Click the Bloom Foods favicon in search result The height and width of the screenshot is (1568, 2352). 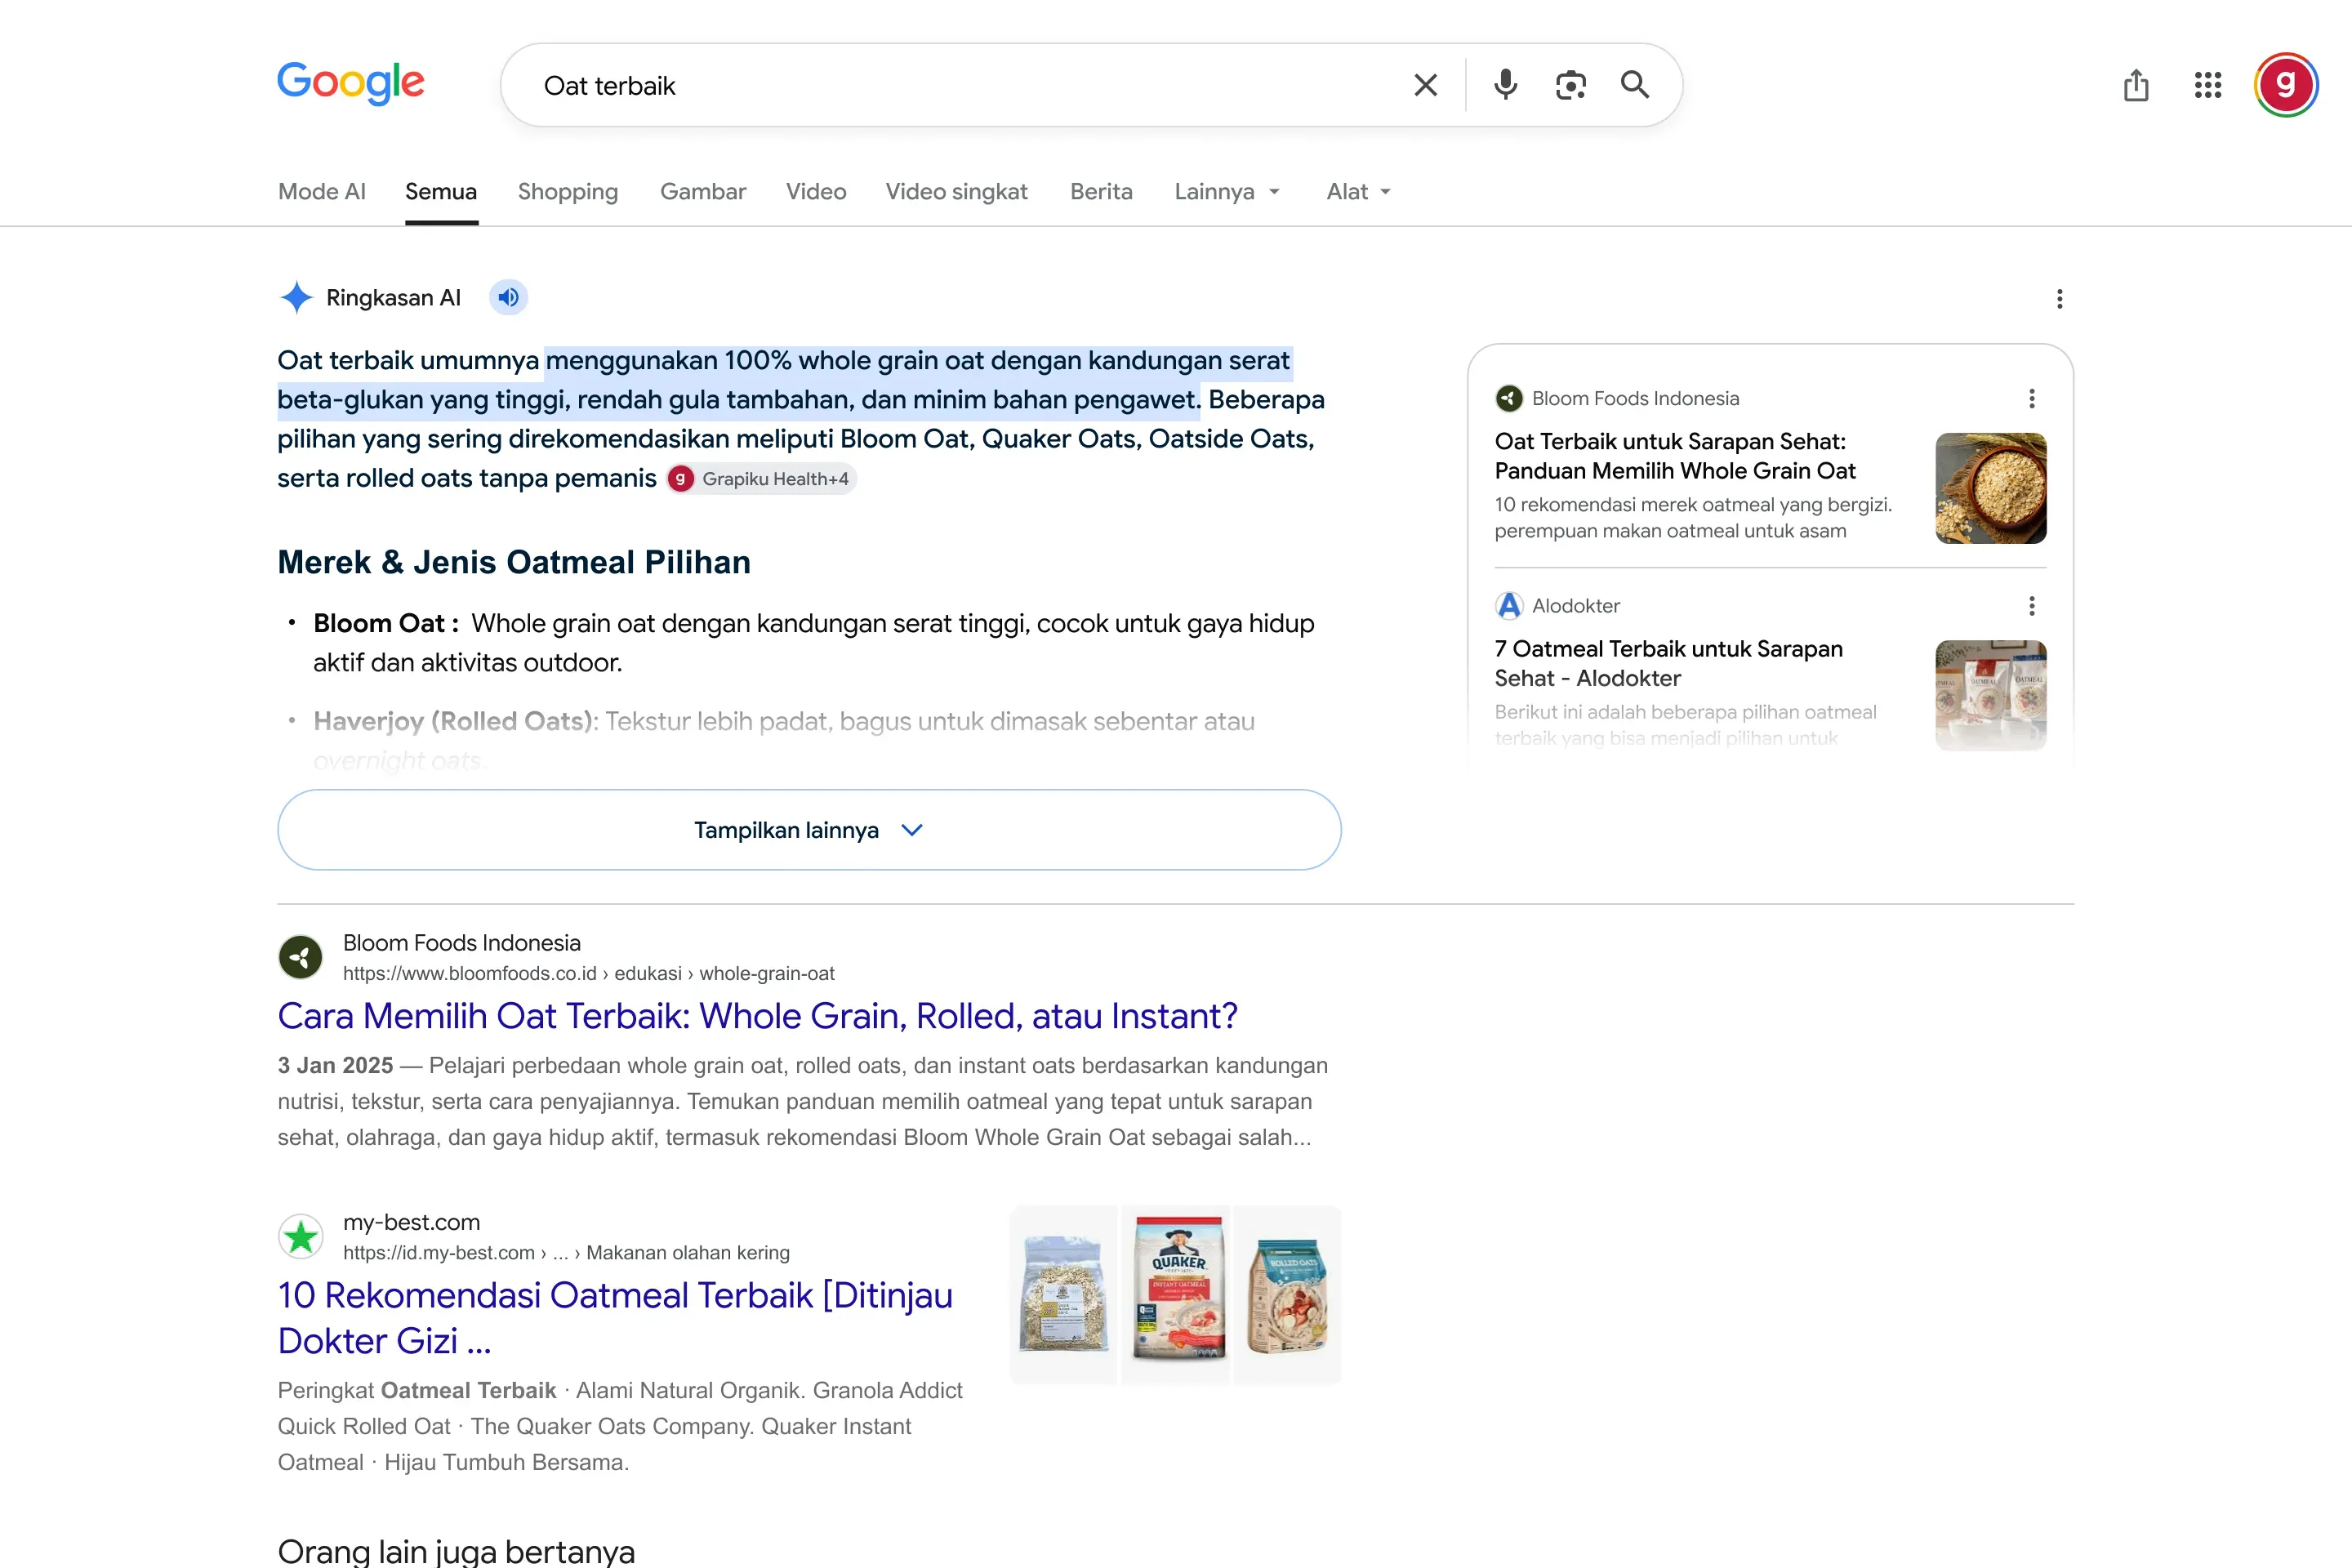click(300, 957)
